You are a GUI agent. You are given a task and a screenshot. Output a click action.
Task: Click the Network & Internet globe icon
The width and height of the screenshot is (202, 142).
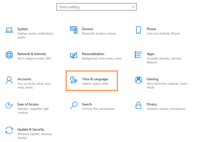point(9,55)
